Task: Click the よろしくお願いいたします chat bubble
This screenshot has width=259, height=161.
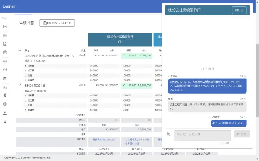Action: pyautogui.click(x=229, y=123)
